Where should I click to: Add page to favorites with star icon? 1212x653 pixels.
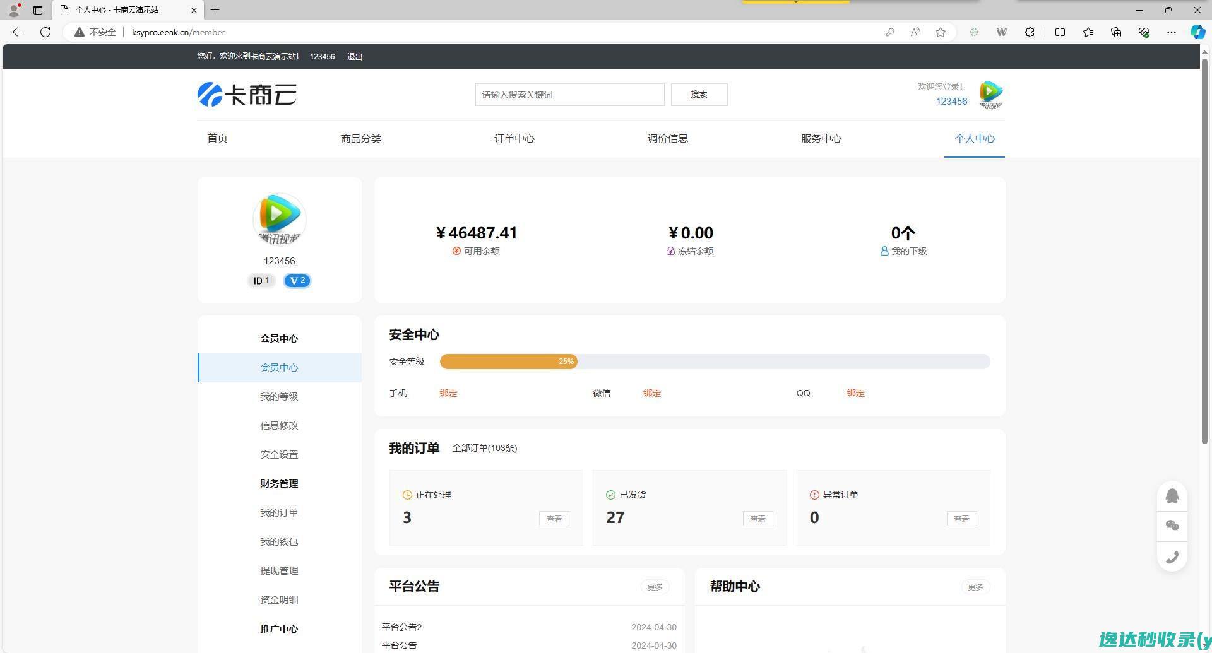[941, 32]
